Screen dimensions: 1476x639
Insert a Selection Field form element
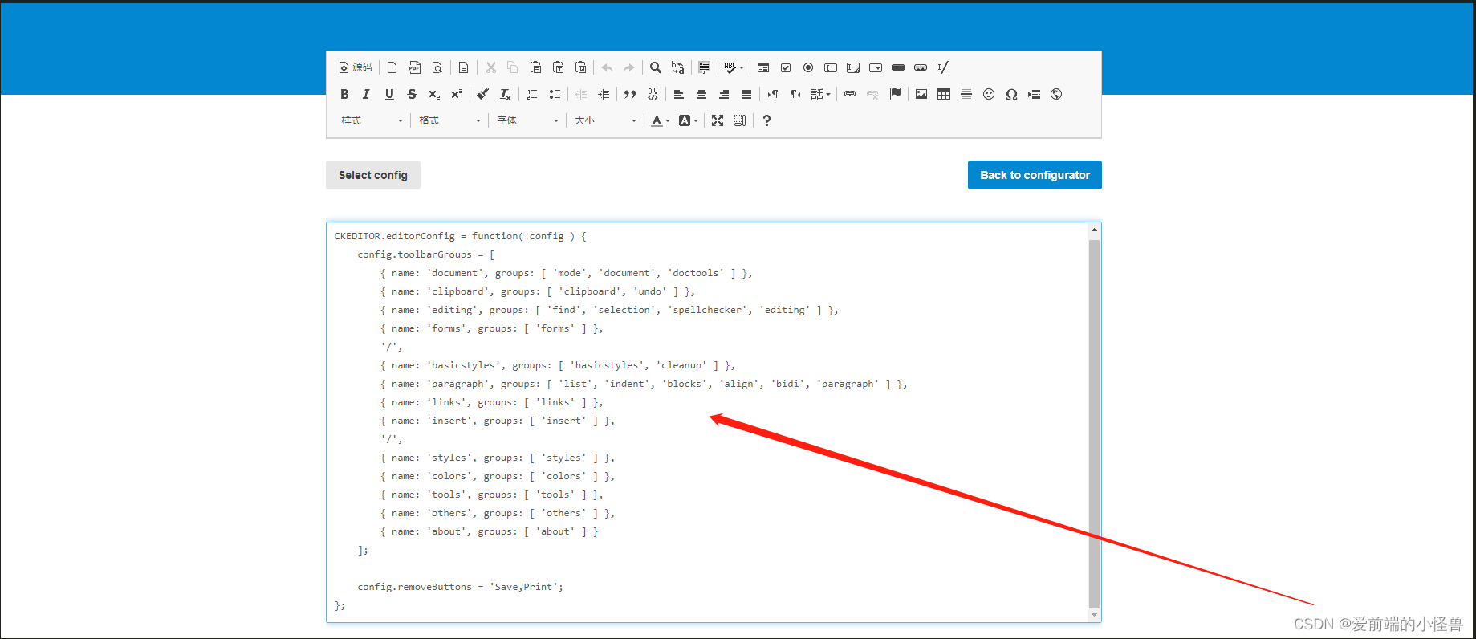click(876, 67)
